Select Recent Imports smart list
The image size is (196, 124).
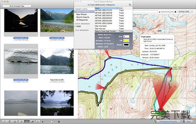(83, 17)
